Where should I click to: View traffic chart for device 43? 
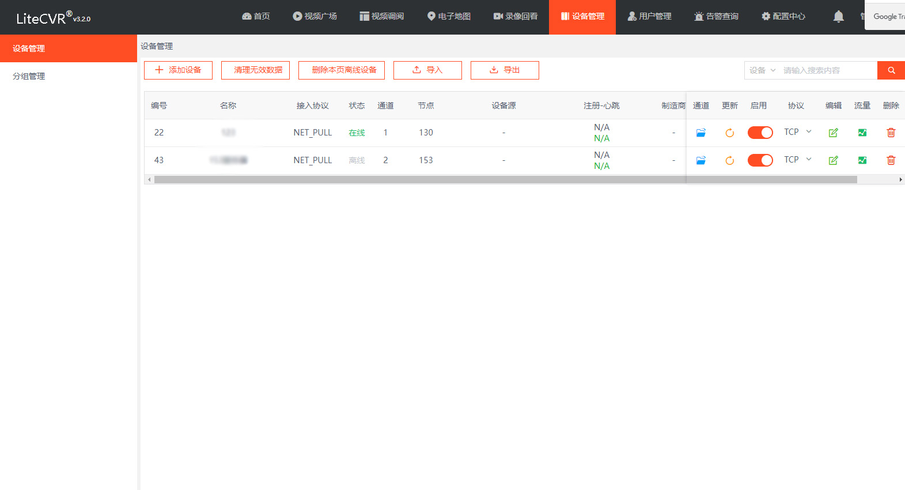tap(862, 160)
